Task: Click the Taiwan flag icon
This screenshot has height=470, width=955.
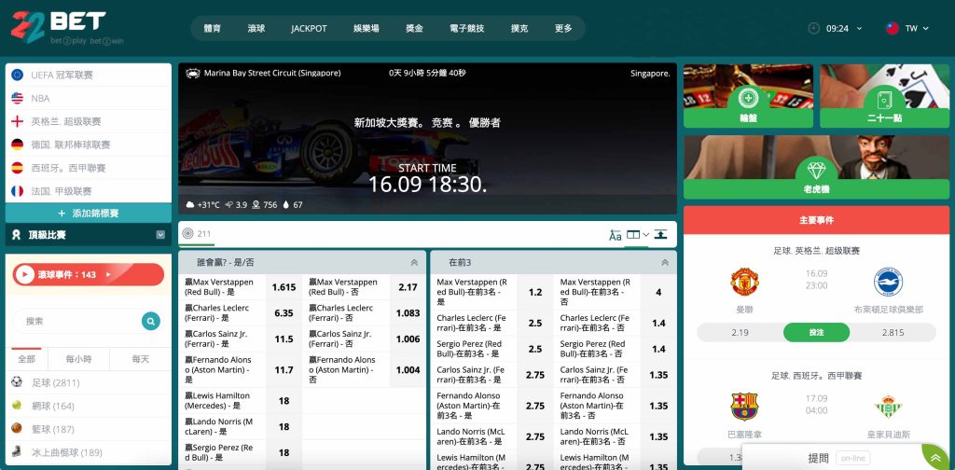Action: pos(893,28)
